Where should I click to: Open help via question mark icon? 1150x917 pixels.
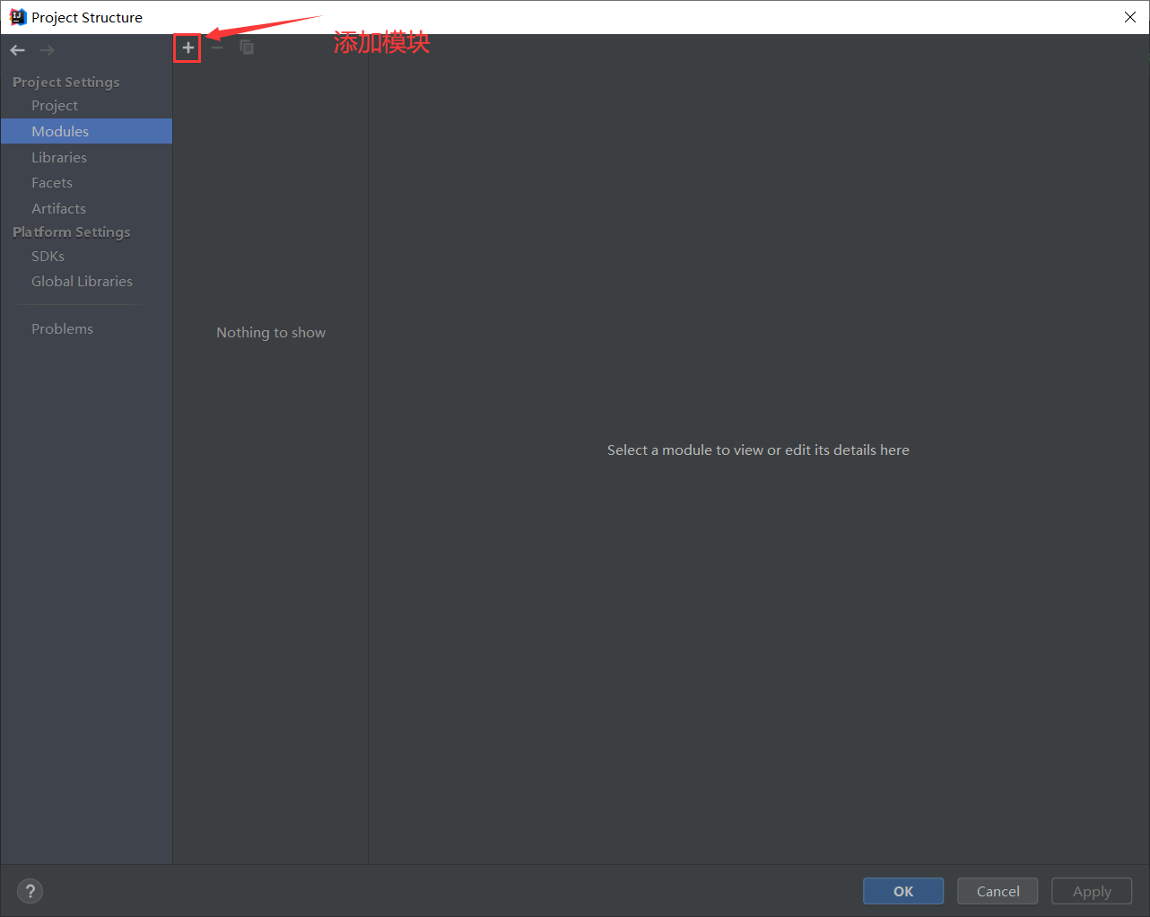(x=30, y=891)
